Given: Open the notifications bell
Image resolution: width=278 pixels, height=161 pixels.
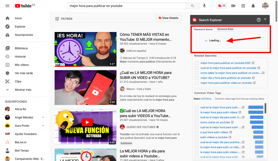Looking at the screenshot, I should 253,6.
